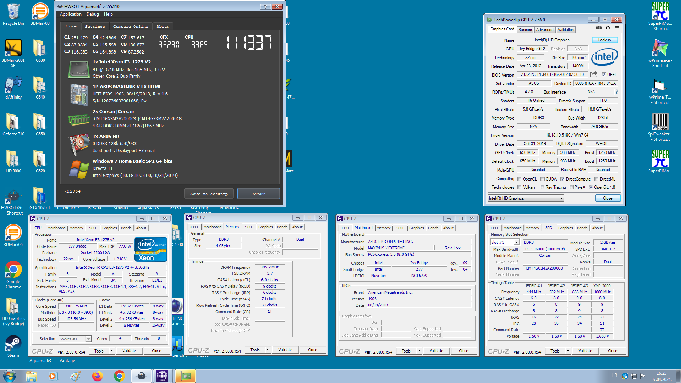Open the Bench tab in CPU-Z CPU window
This screenshot has height=383, width=681.
click(x=126, y=228)
